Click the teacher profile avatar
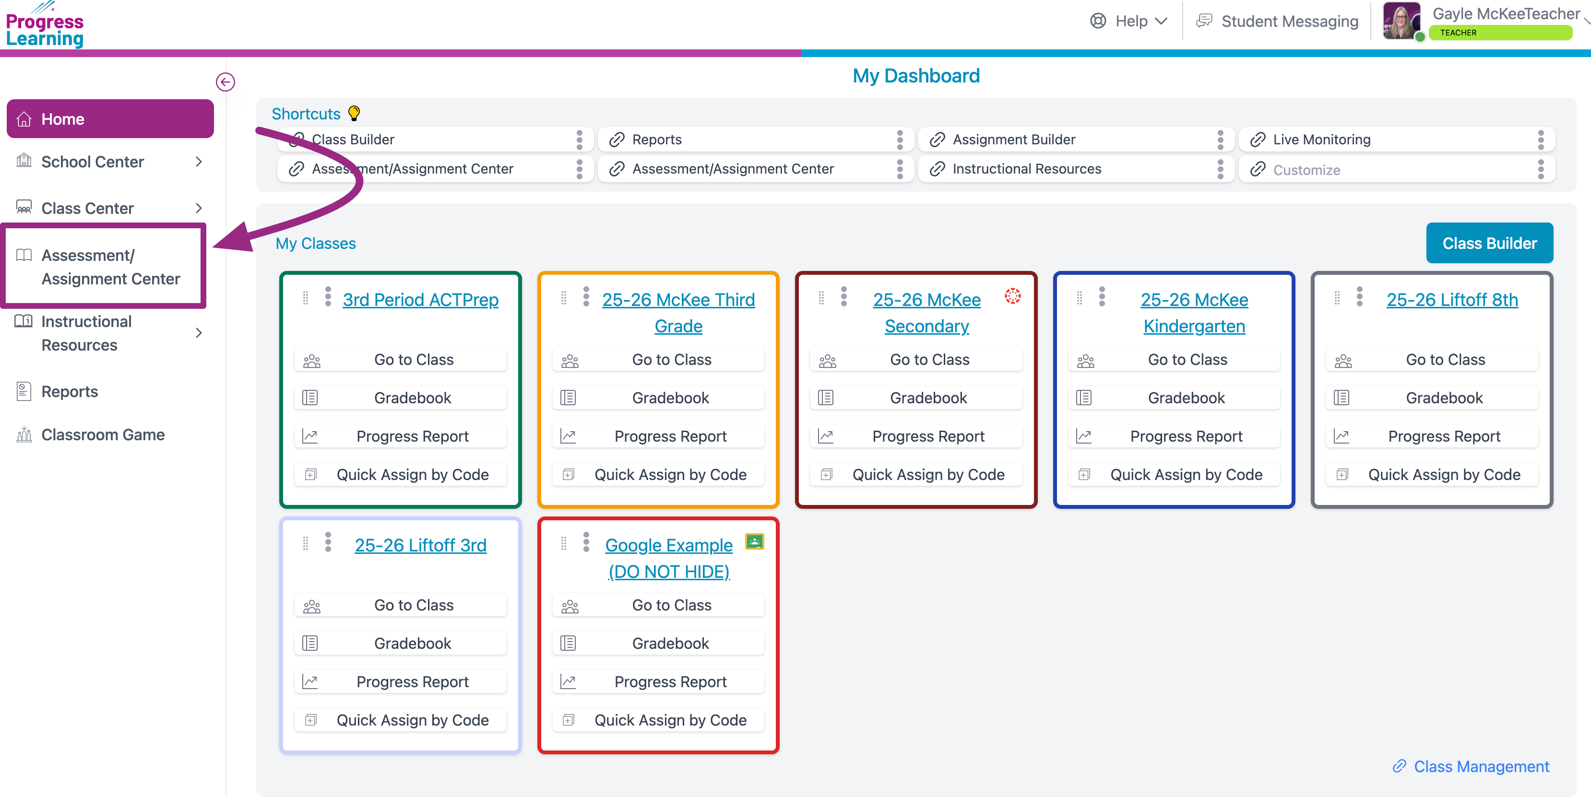 tap(1401, 21)
